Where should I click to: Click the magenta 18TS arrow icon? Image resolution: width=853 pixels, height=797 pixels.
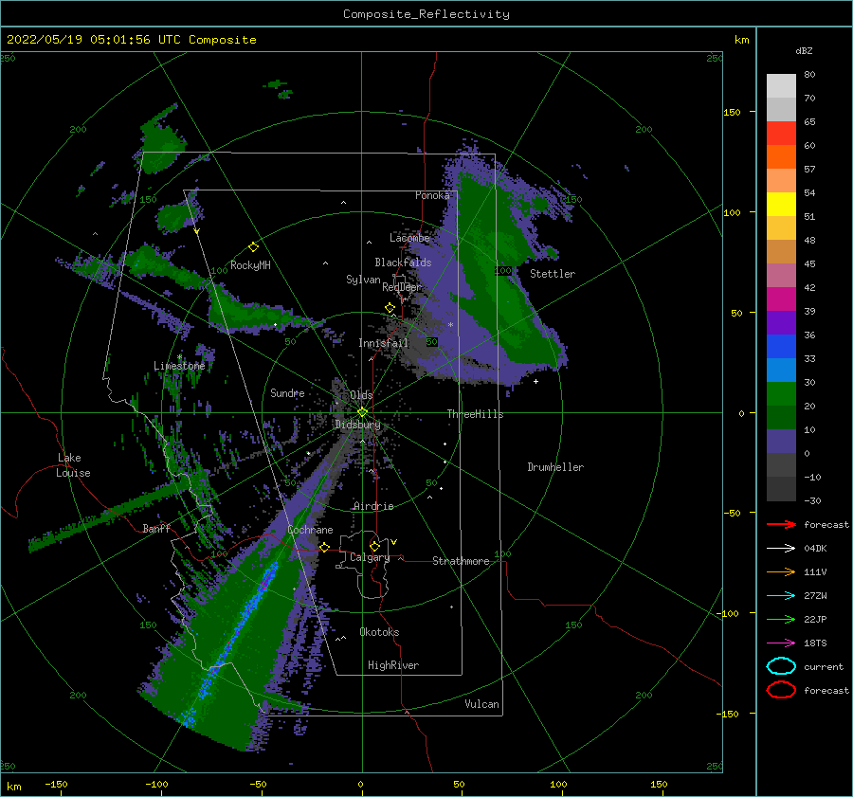pyautogui.click(x=781, y=643)
